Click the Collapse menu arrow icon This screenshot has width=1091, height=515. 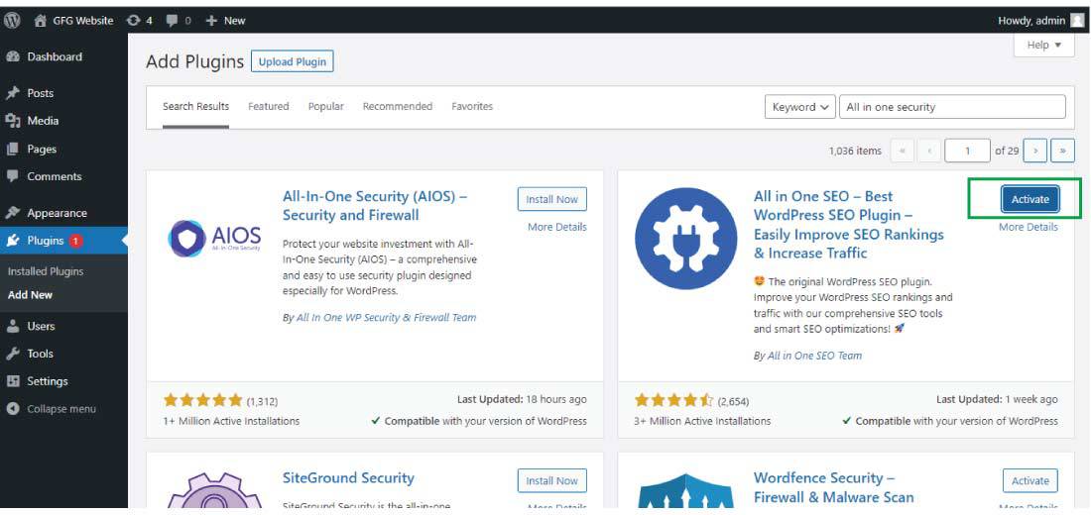pos(13,409)
